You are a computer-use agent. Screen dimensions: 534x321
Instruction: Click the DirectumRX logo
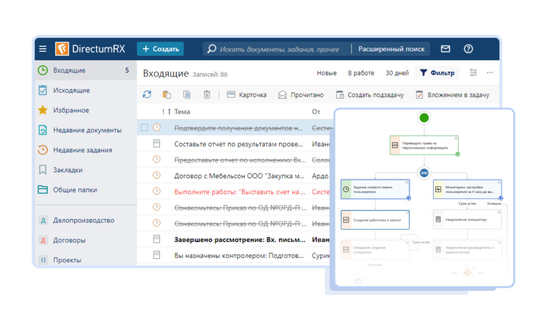click(90, 48)
